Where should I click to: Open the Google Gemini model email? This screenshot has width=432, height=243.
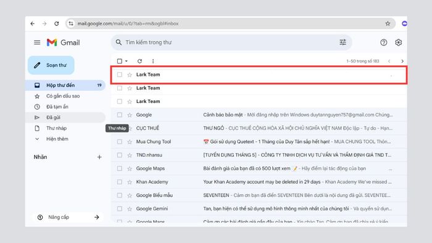[259, 209]
